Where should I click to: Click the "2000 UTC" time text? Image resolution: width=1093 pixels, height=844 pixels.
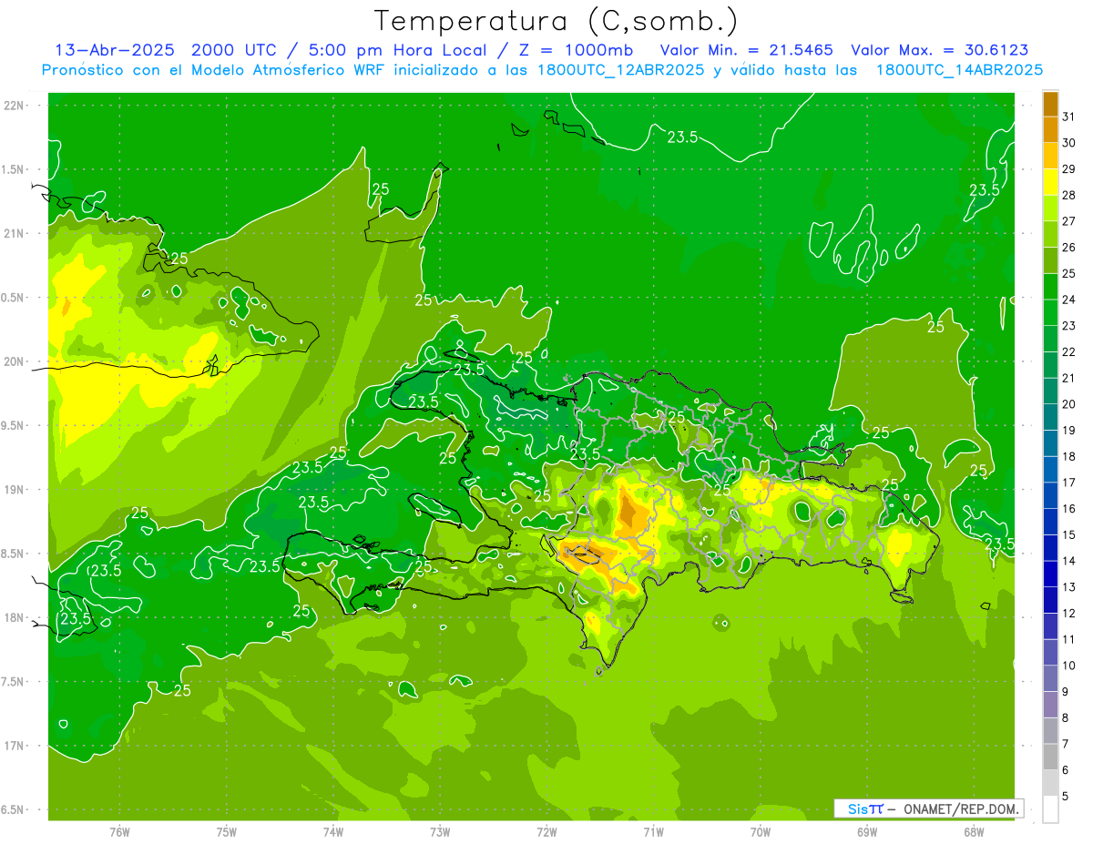tap(232, 50)
